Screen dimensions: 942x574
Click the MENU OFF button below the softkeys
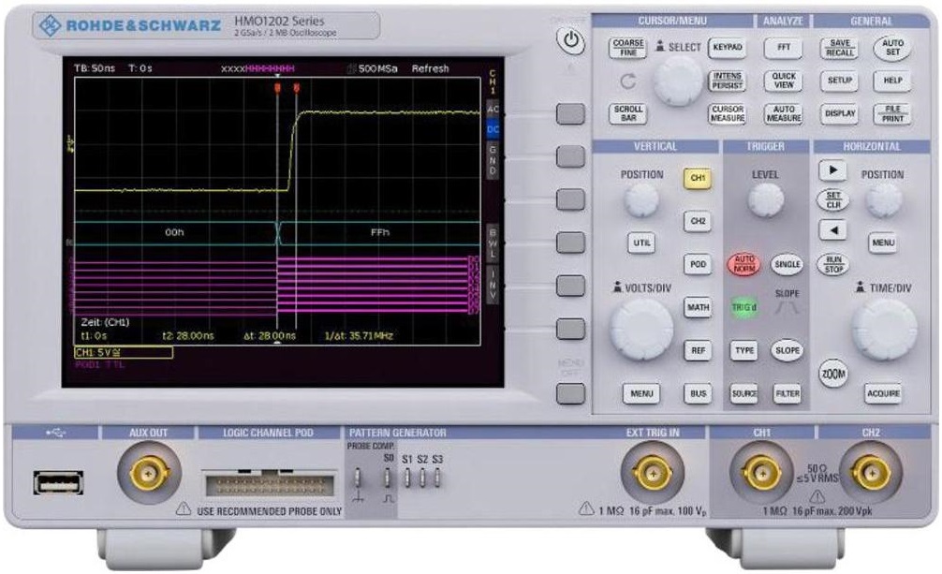(571, 393)
